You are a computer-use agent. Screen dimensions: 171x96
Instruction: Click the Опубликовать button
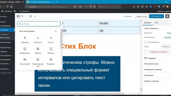[156, 16]
